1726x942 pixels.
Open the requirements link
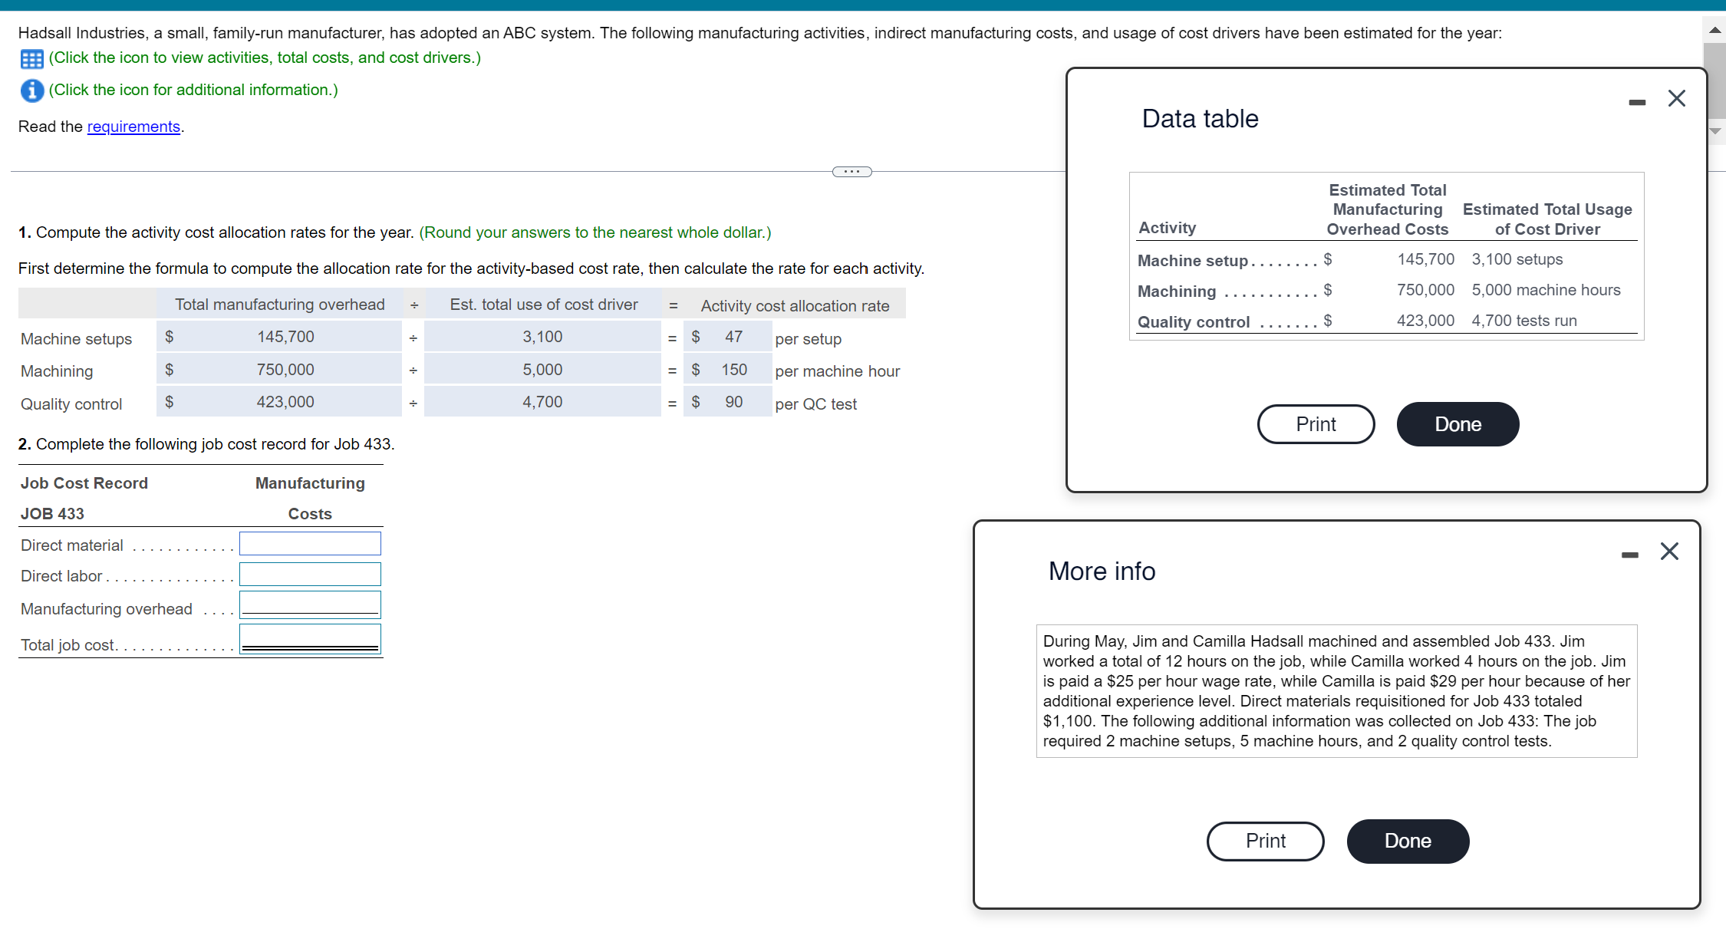133,127
